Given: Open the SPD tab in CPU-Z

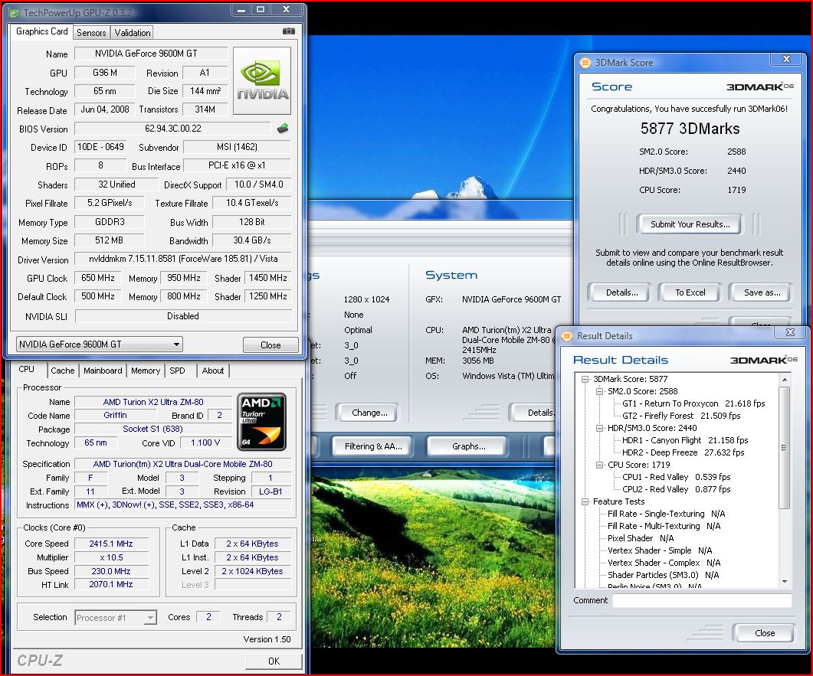Looking at the screenshot, I should (177, 371).
